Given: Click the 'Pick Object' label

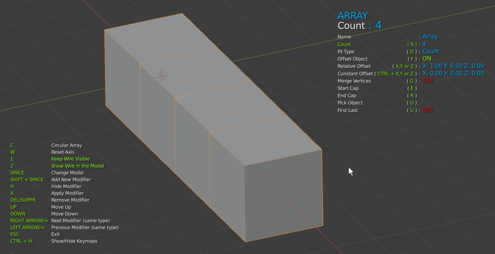Looking at the screenshot, I should tap(350, 103).
